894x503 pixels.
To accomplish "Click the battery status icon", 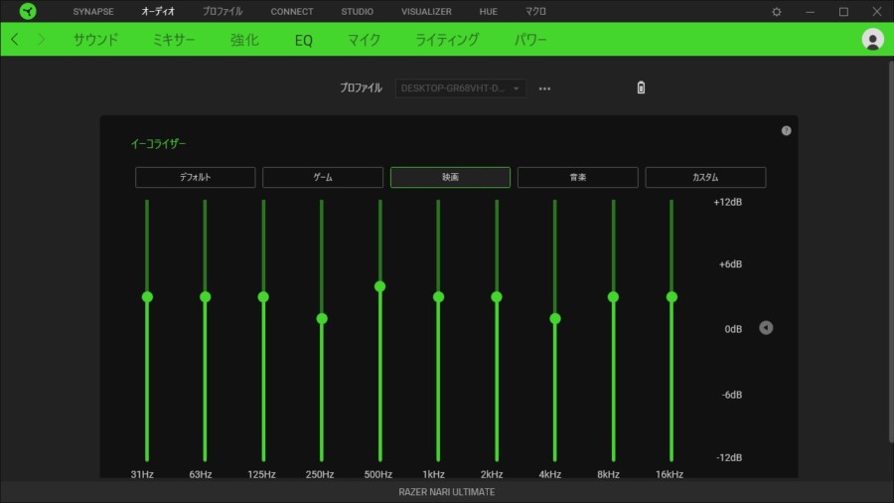I will coord(641,87).
